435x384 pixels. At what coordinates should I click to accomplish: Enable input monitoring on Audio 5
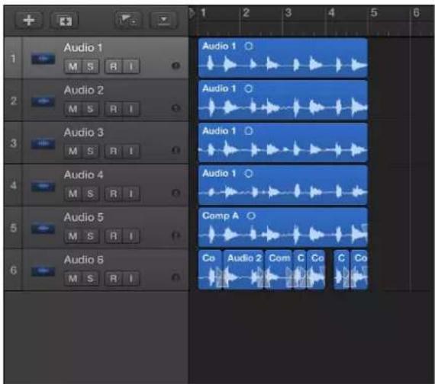pos(131,236)
